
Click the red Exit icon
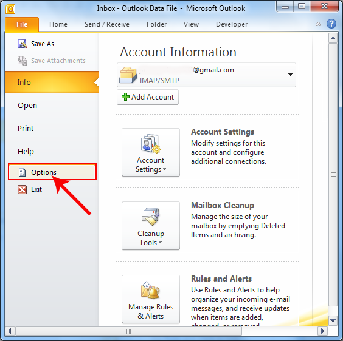[x=22, y=189]
